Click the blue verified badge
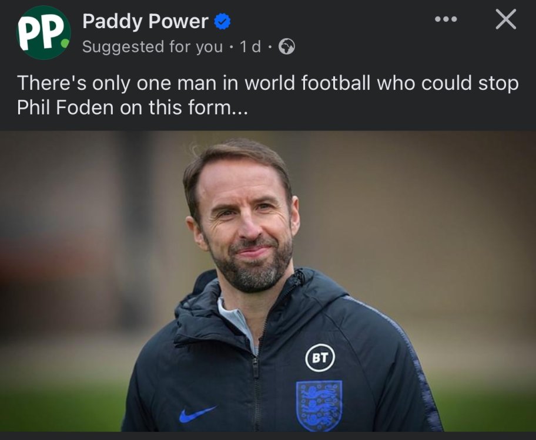Image resolution: width=536 pixels, height=440 pixels. coord(222,22)
